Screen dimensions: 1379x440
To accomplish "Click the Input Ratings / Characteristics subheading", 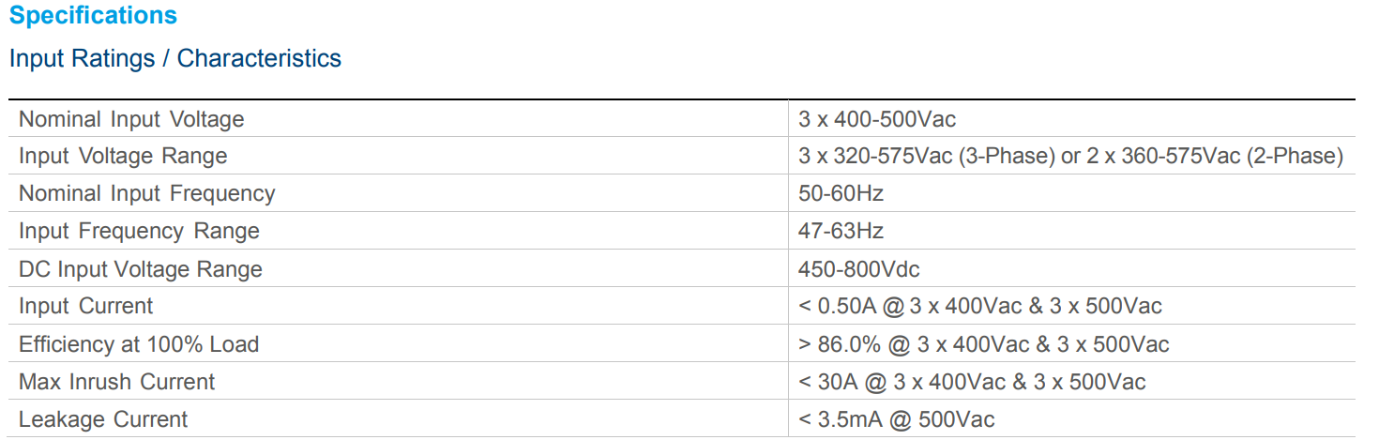I will pos(174,58).
